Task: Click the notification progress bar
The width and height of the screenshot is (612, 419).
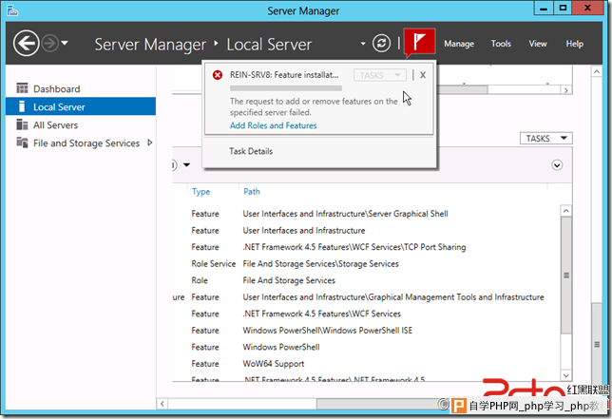Action: (286, 88)
